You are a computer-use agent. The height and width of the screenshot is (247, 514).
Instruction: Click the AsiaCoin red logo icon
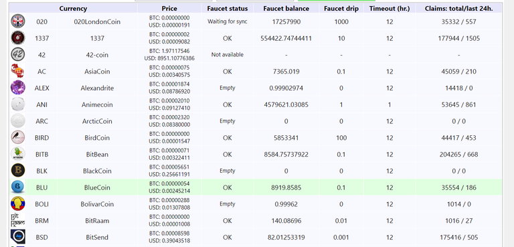click(x=17, y=71)
